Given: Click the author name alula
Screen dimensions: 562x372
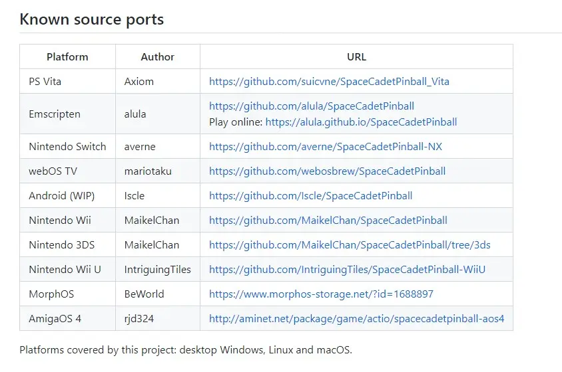Looking at the screenshot, I should [135, 114].
